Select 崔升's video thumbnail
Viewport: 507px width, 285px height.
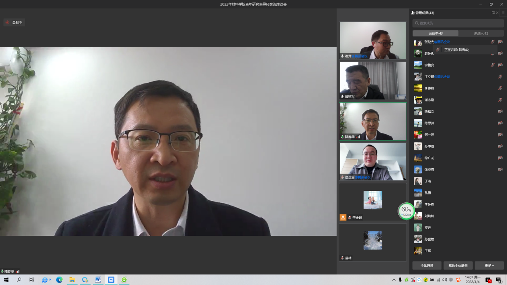click(372, 40)
